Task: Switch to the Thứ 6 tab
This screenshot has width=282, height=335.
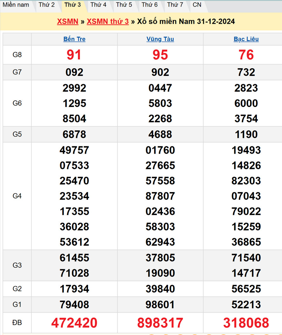Action: tap(150, 5)
